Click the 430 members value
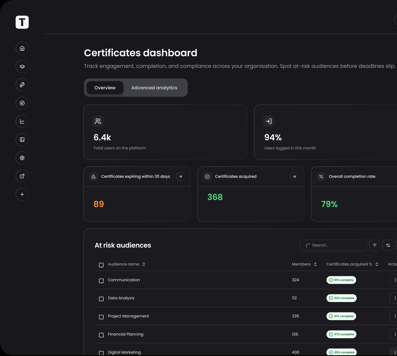397x356 pixels. (296, 352)
